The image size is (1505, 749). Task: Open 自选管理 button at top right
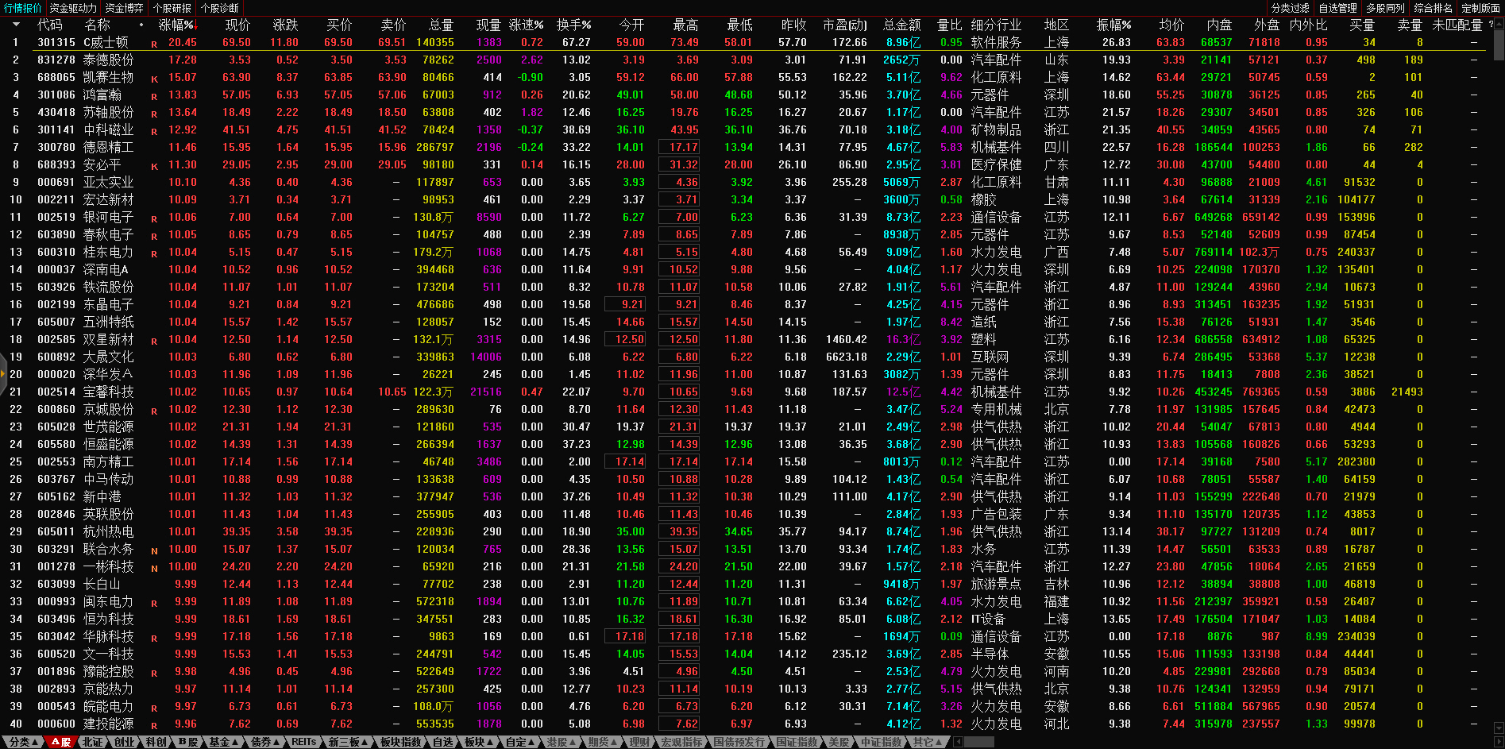(1337, 8)
